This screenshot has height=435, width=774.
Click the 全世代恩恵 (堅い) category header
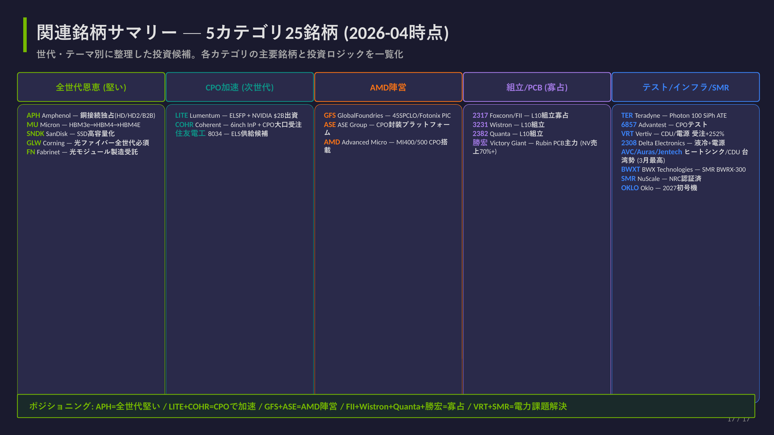pyautogui.click(x=91, y=87)
